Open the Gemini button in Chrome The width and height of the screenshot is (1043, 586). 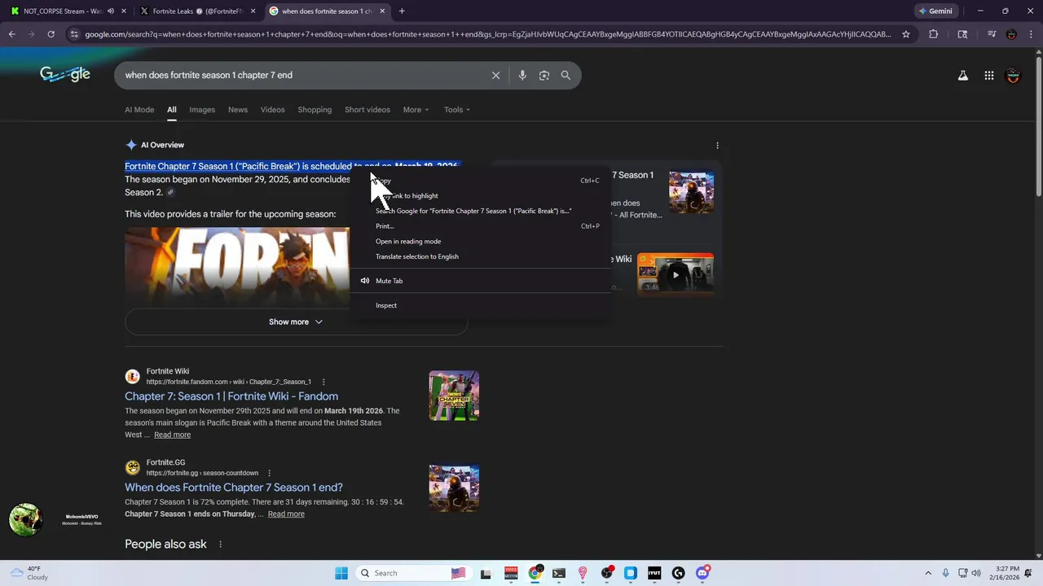[x=935, y=11]
